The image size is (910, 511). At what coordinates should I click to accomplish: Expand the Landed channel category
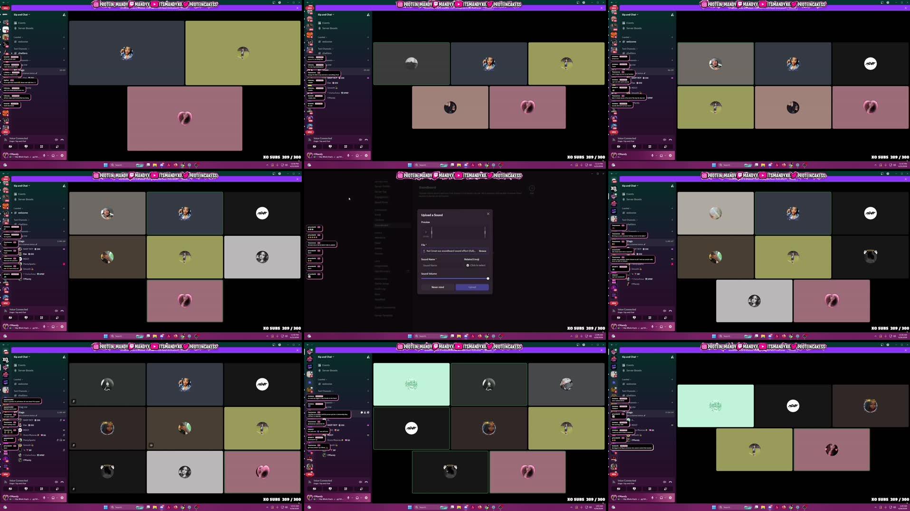(x=17, y=37)
